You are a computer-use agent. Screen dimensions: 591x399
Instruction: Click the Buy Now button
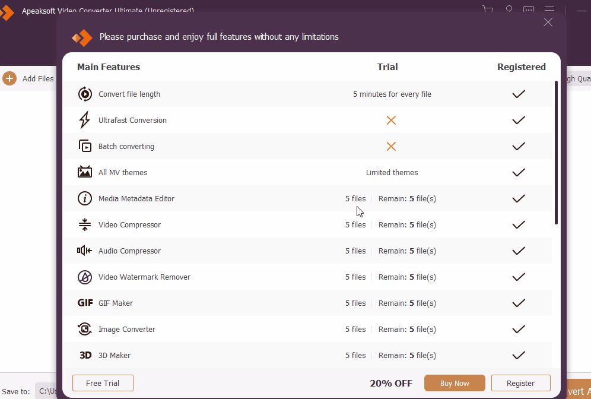pyautogui.click(x=455, y=383)
